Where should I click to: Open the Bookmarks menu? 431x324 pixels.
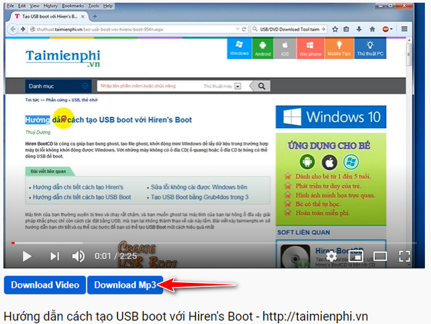(x=73, y=5)
